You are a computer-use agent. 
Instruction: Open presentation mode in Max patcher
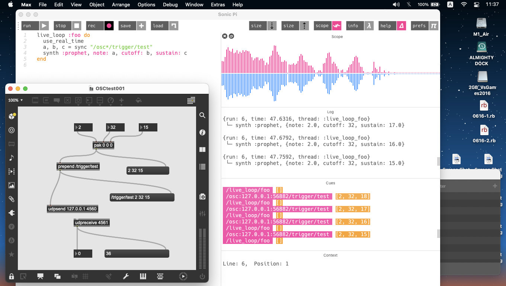tap(40, 276)
